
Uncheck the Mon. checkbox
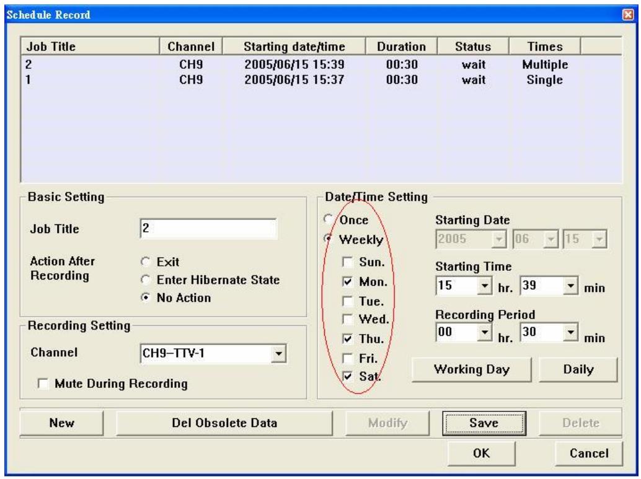click(347, 281)
